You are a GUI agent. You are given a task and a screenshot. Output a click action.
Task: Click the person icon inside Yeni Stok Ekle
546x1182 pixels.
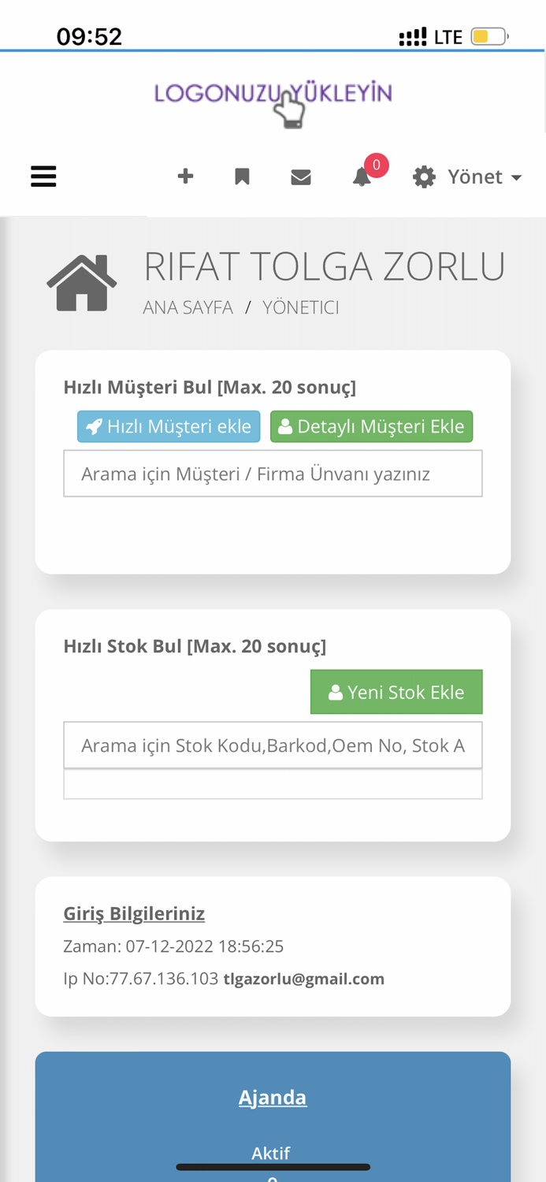[x=335, y=691]
